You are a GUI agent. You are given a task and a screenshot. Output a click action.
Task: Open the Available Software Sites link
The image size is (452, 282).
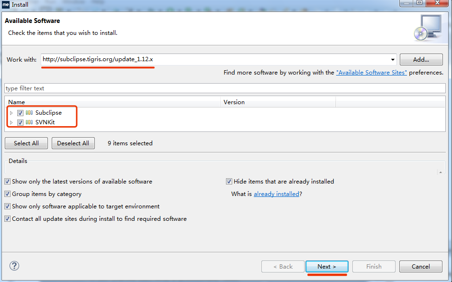click(372, 73)
